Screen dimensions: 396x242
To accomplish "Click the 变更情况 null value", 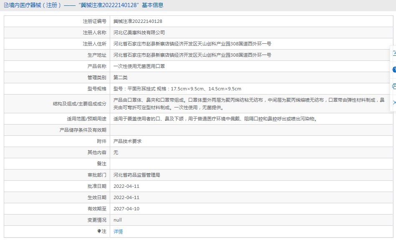I will click(117, 220).
